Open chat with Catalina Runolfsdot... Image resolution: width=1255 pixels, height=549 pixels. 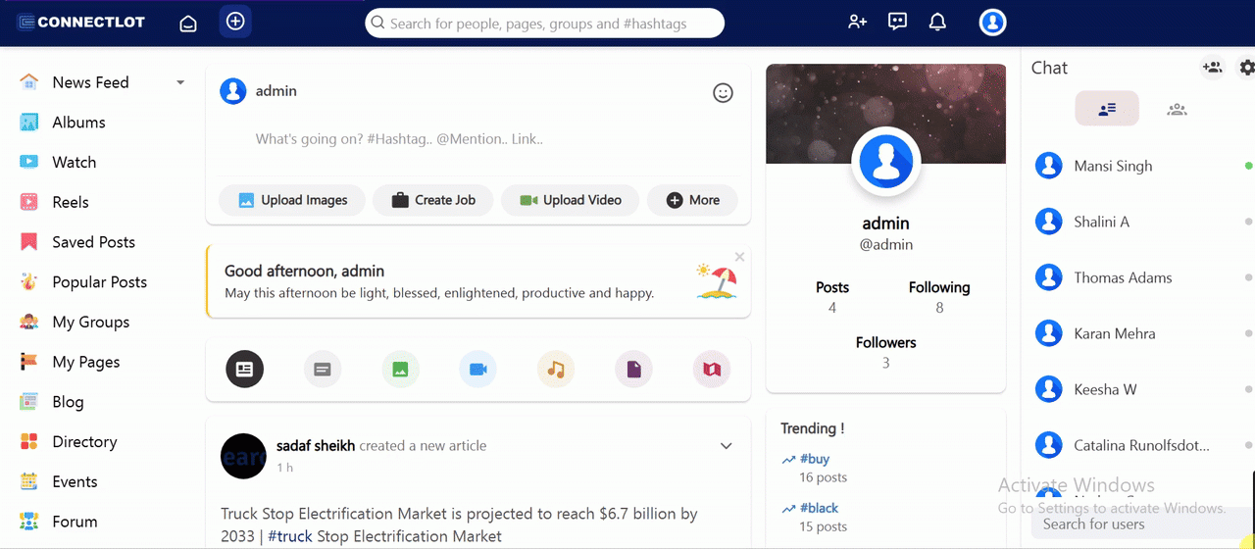click(1141, 445)
